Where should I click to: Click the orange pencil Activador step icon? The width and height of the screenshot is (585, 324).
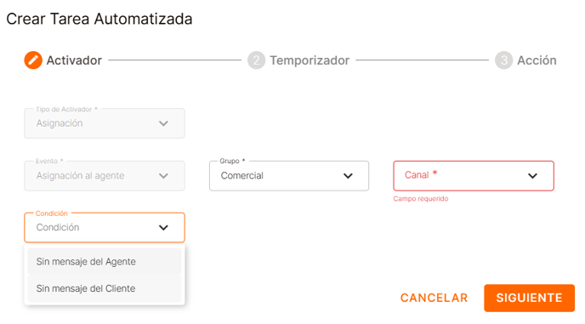coord(33,60)
